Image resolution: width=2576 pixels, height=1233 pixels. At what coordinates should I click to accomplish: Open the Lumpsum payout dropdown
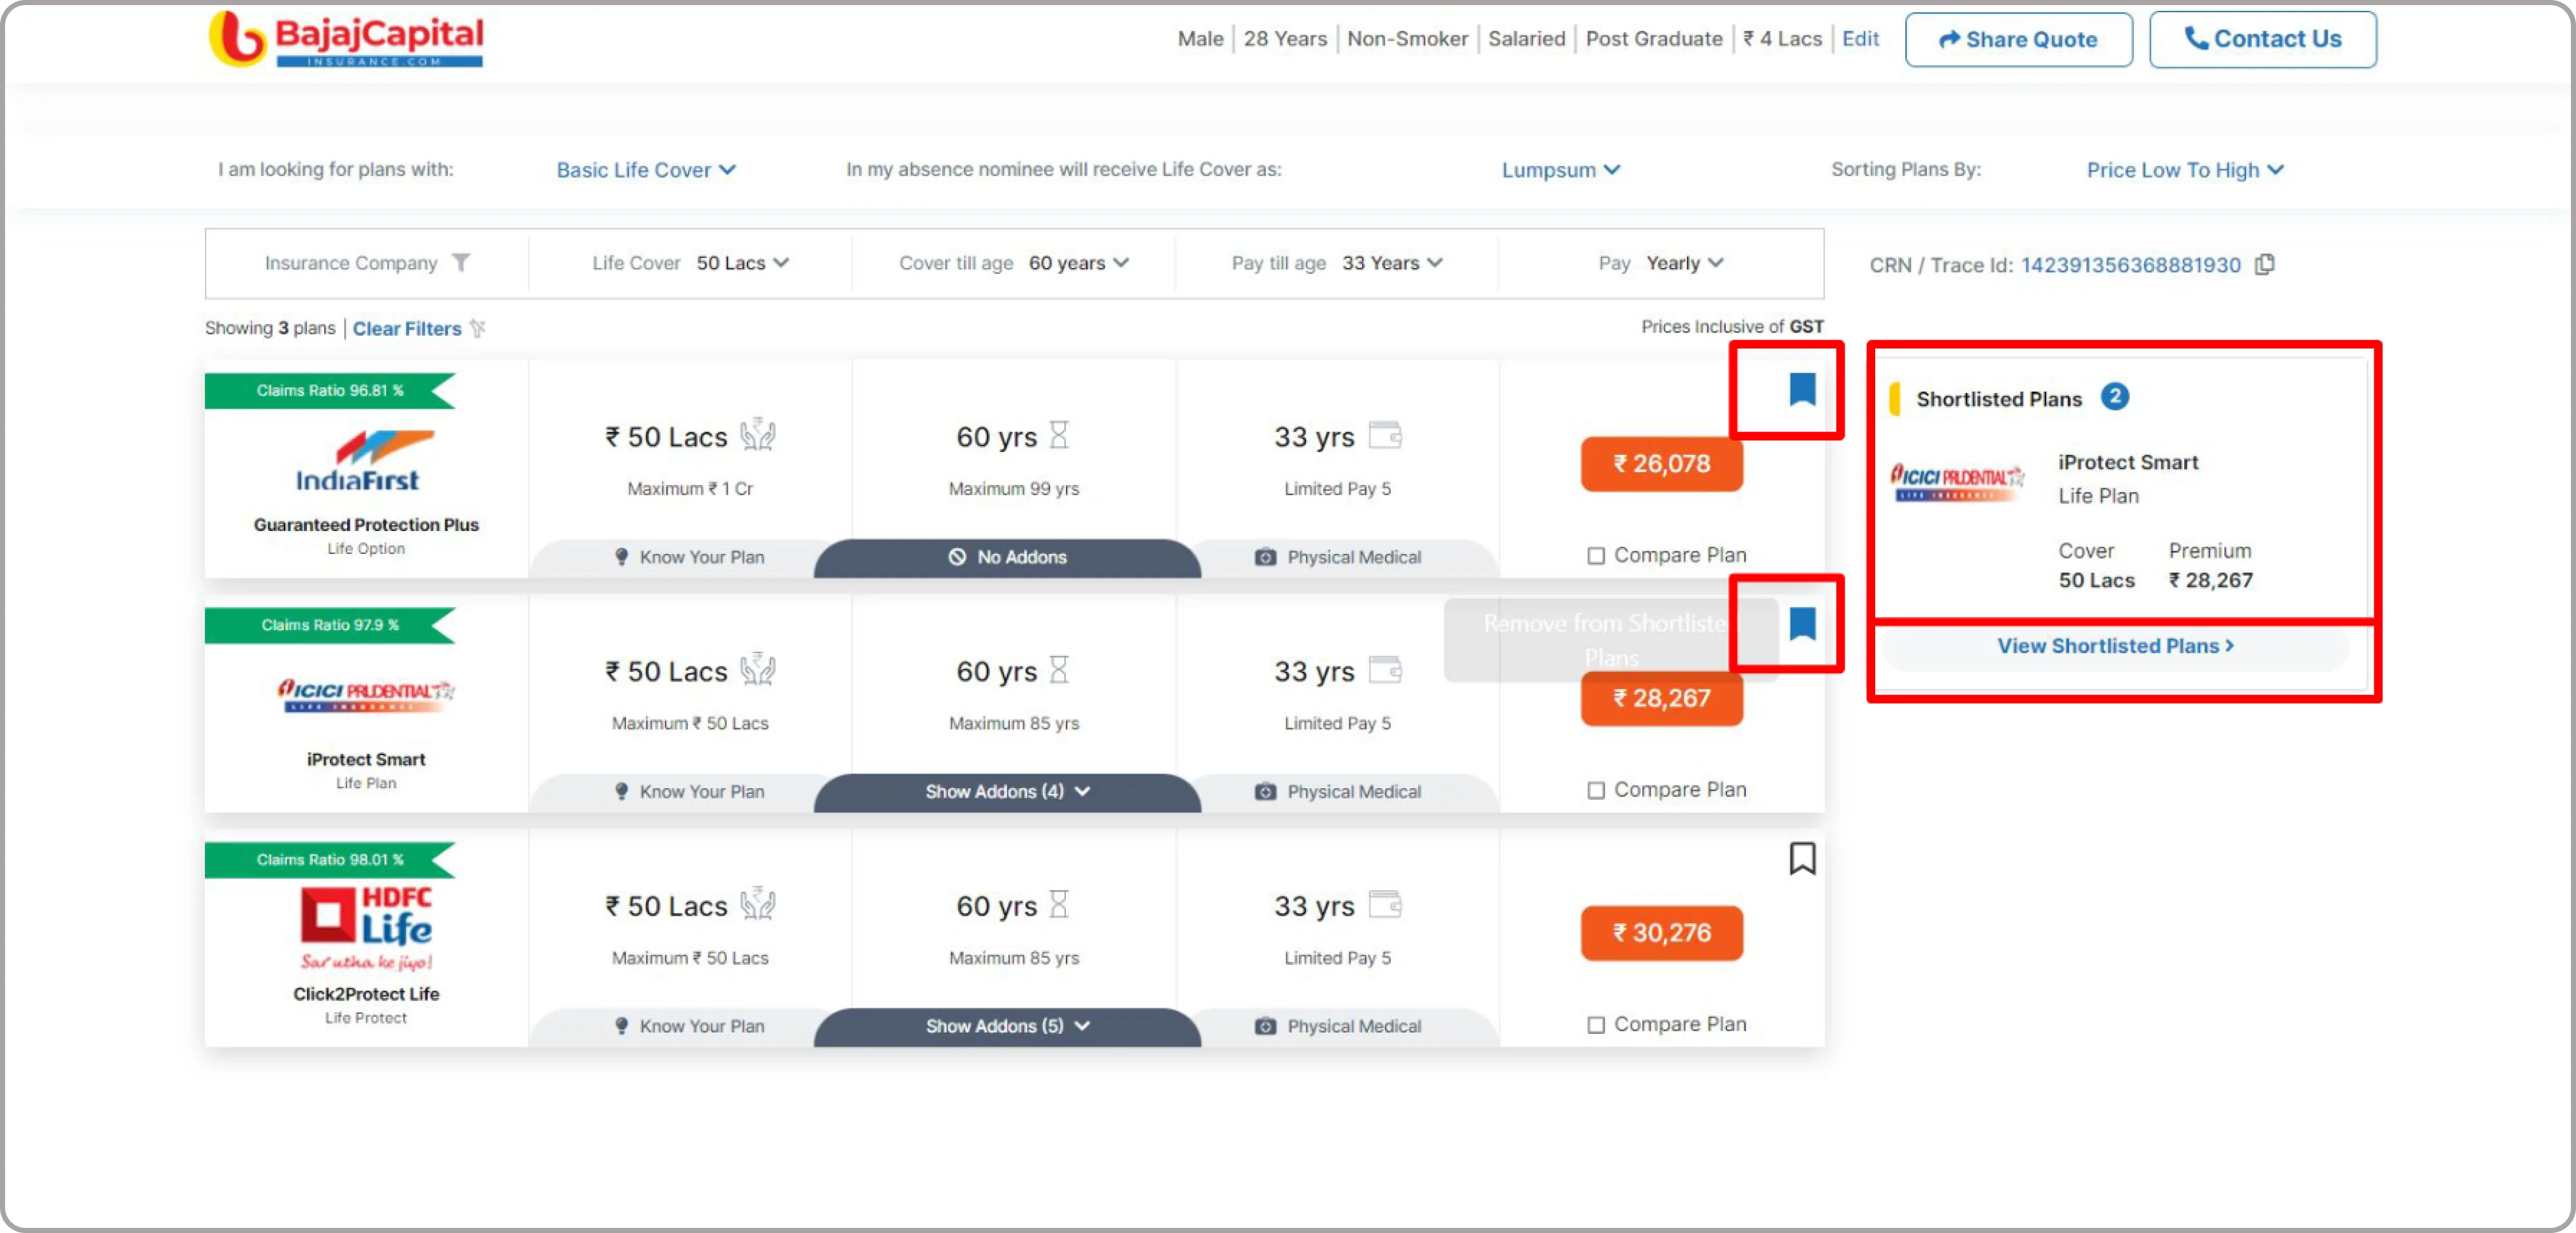point(1560,170)
